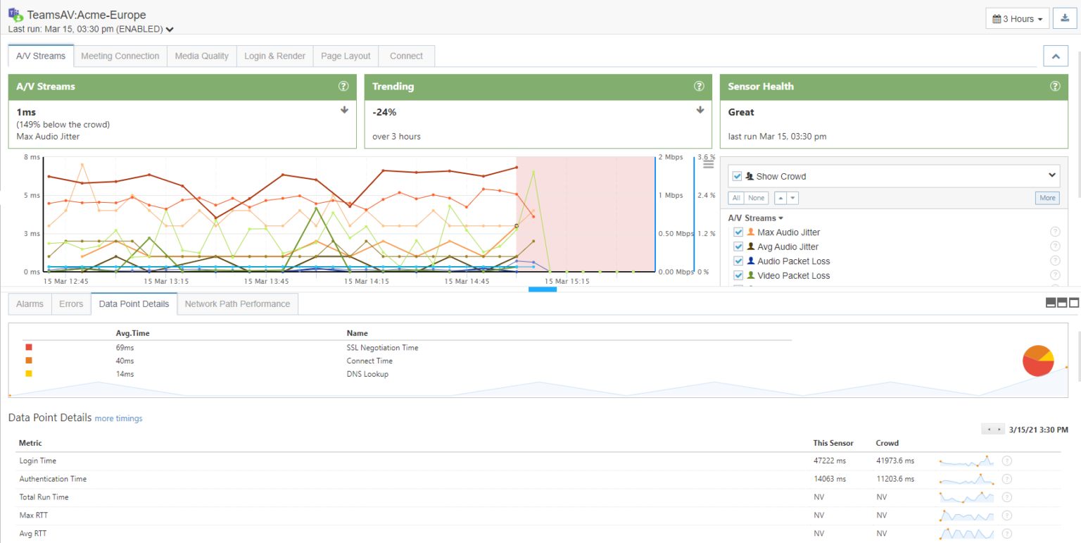This screenshot has width=1081, height=543.
Task: Click the More button in the metrics panel
Action: (x=1047, y=198)
